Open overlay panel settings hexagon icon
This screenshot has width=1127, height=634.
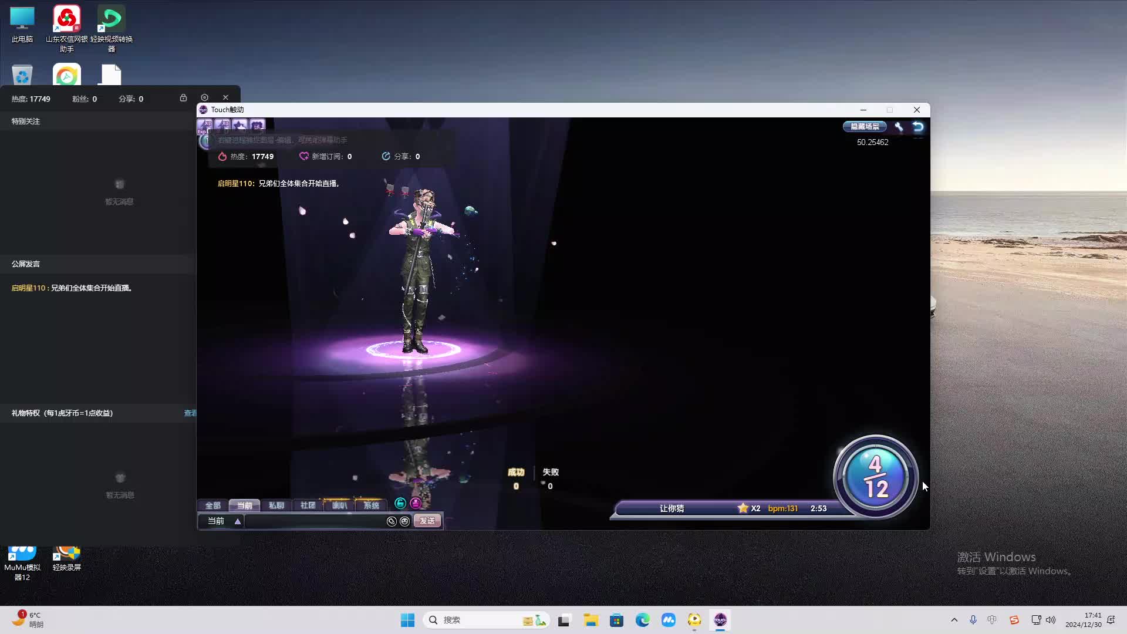[x=204, y=98]
